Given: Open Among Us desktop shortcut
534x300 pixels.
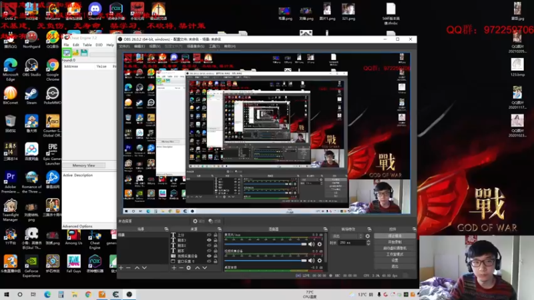Looking at the screenshot, I should pos(73,237).
